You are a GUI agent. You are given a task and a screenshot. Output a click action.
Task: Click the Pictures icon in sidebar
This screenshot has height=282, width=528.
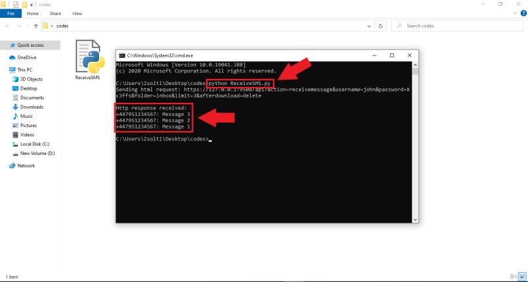[15, 125]
